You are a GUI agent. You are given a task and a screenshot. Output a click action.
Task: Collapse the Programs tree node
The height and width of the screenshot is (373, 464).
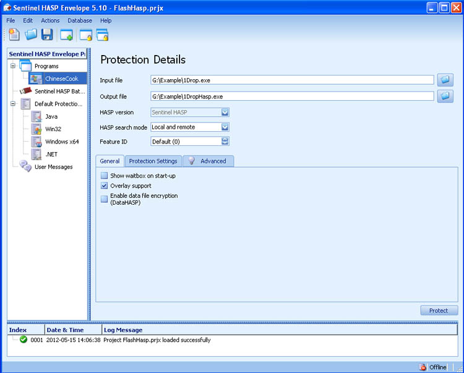tap(13, 66)
